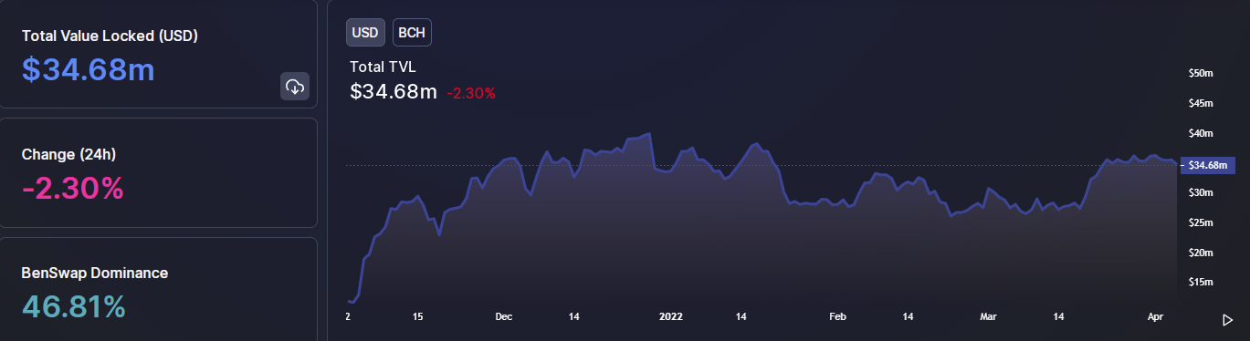This screenshot has height=341, width=1250.
Task: Click the $15m label on the value axis
Action: 1200,283
